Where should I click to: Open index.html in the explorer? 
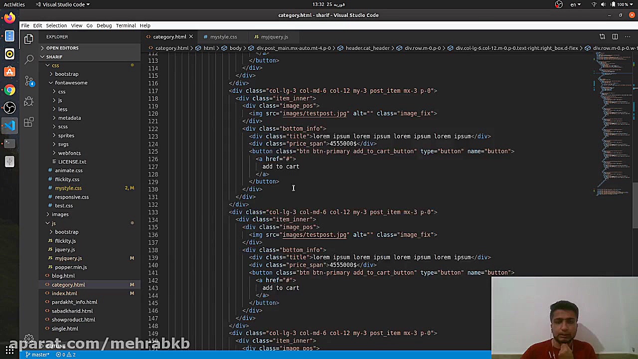click(64, 294)
